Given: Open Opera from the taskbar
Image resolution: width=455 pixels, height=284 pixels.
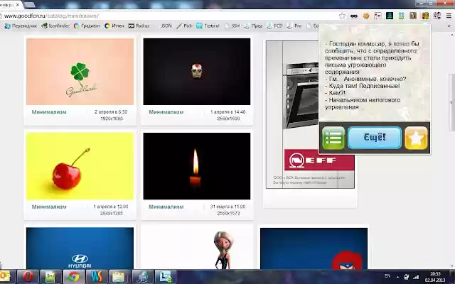Looking at the screenshot, I should click(28, 277).
